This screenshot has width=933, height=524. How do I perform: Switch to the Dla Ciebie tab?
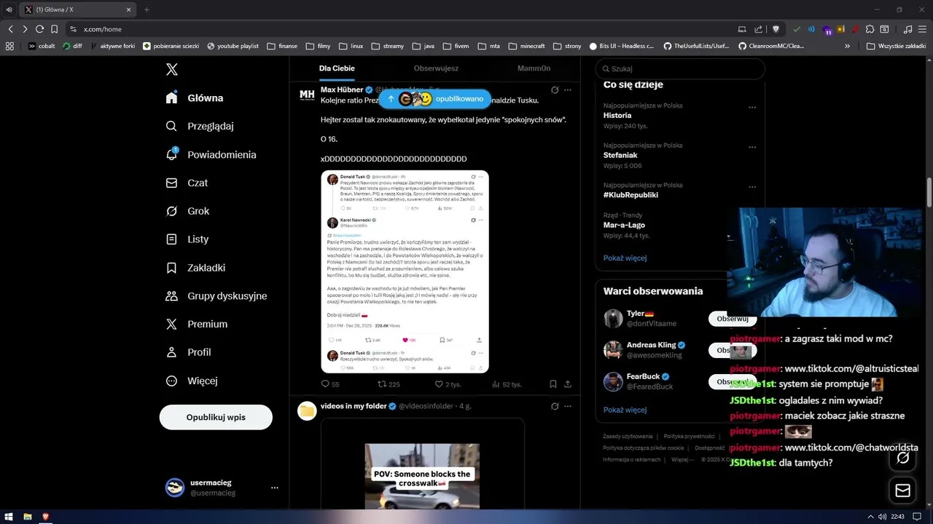click(337, 68)
